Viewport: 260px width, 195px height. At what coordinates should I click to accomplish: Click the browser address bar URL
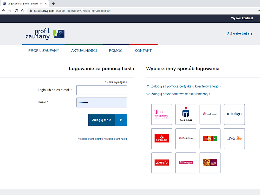click(72, 11)
